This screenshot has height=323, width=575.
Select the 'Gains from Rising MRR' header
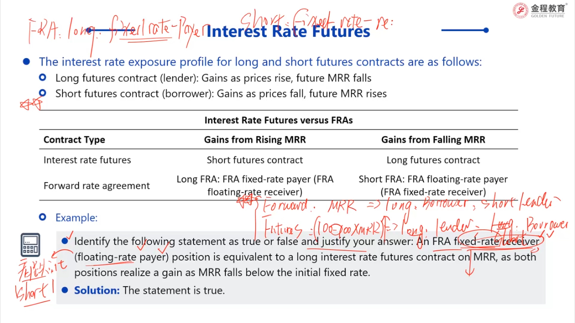pyautogui.click(x=255, y=139)
